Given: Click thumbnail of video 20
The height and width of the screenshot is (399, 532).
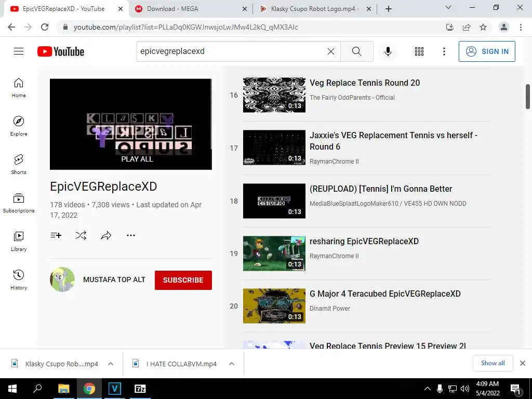Looking at the screenshot, I should [x=274, y=305].
